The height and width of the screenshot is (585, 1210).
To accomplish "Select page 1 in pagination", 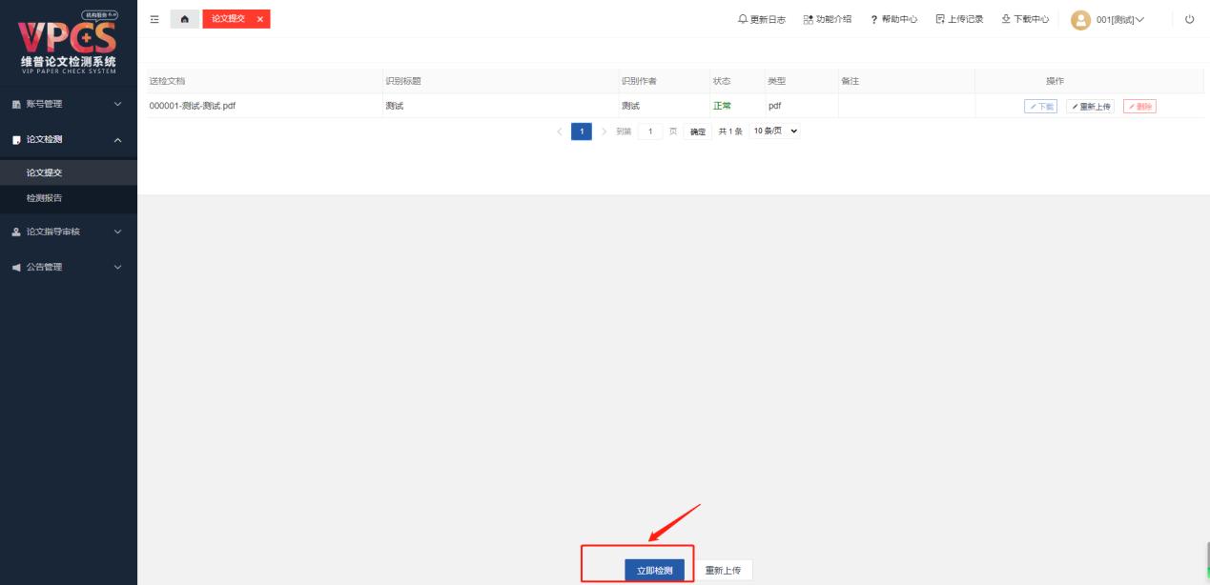I will [x=582, y=131].
